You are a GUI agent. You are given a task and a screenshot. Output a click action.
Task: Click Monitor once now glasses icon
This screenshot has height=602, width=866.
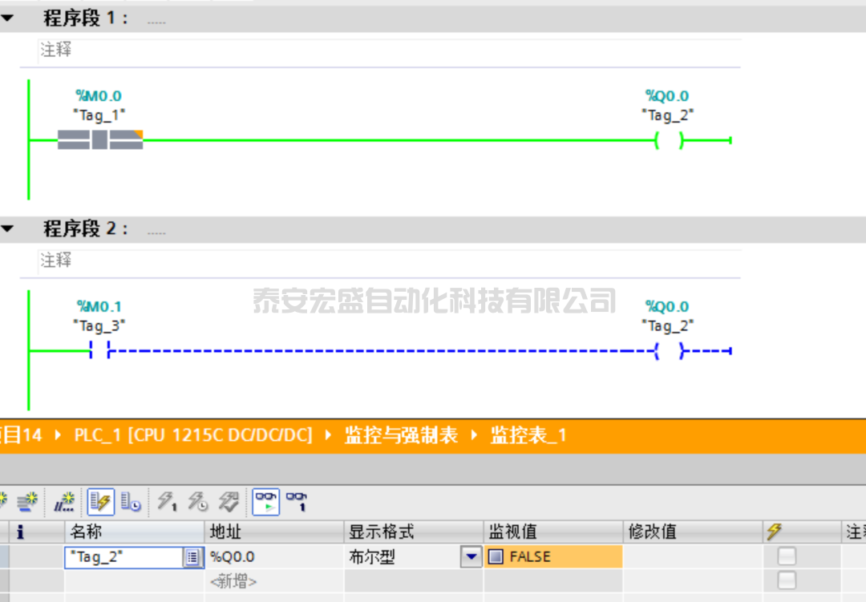coord(297,502)
